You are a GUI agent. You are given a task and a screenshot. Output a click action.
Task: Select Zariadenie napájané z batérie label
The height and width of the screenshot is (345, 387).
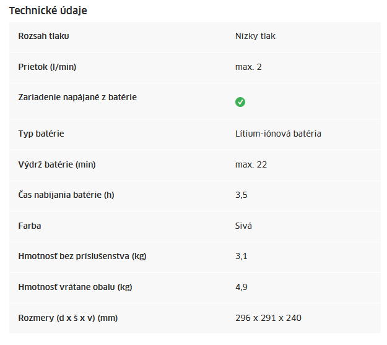[77, 97]
